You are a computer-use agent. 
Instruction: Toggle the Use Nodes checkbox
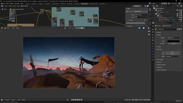[21, 6]
